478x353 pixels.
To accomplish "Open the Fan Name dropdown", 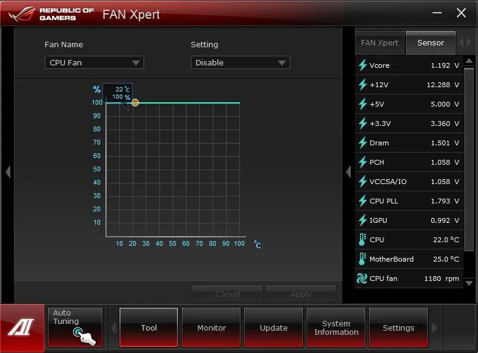I will pos(94,62).
